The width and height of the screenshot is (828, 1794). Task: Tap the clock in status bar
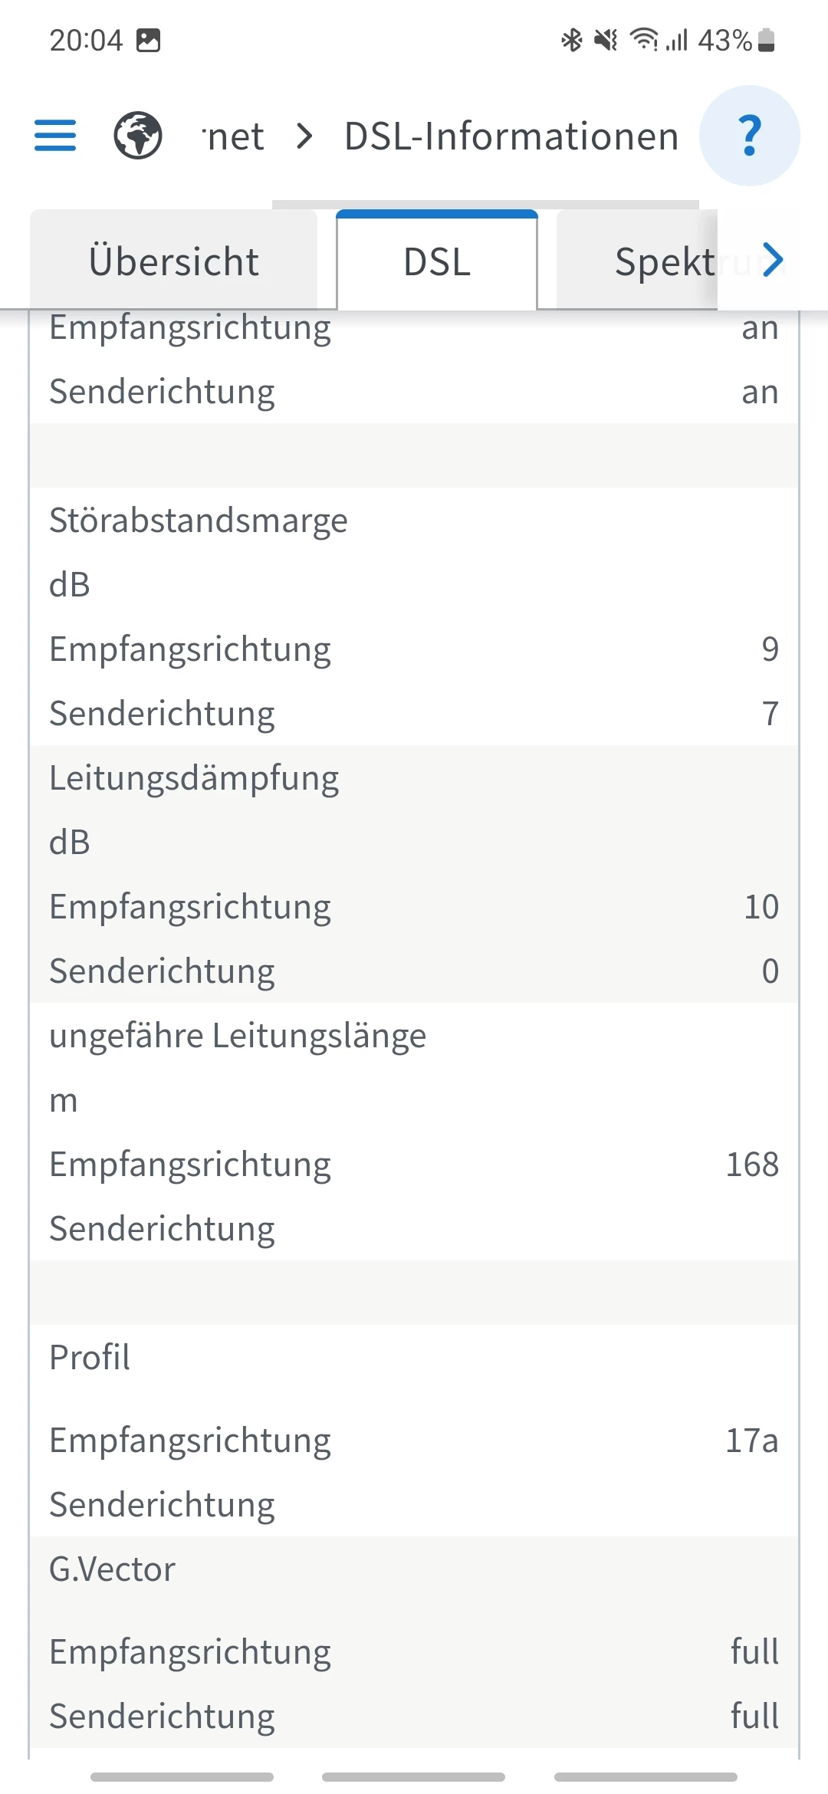click(x=86, y=40)
